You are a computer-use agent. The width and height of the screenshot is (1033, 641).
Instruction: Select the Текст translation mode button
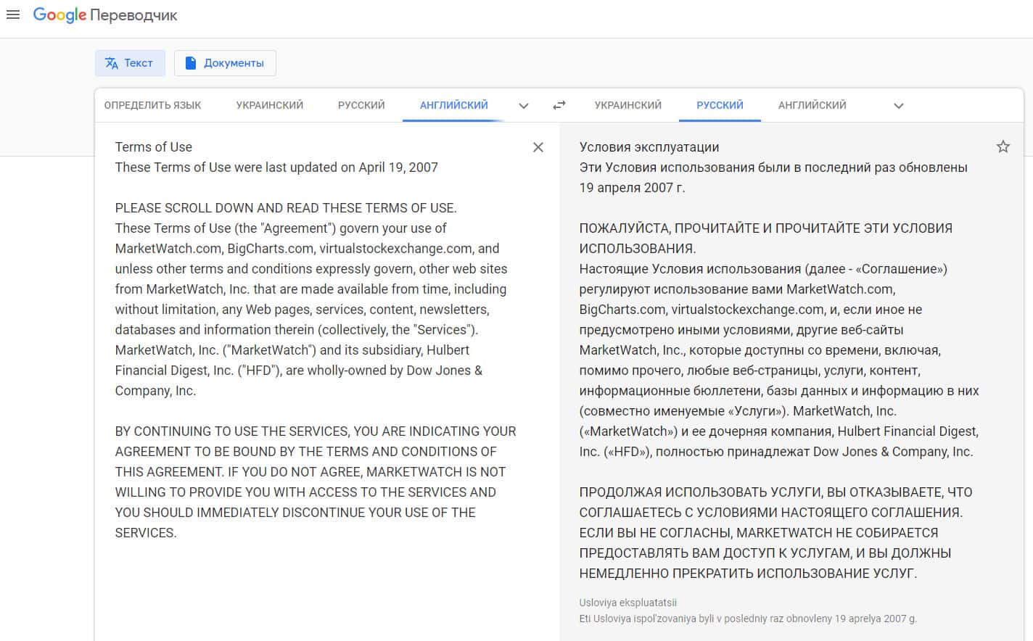tap(130, 63)
